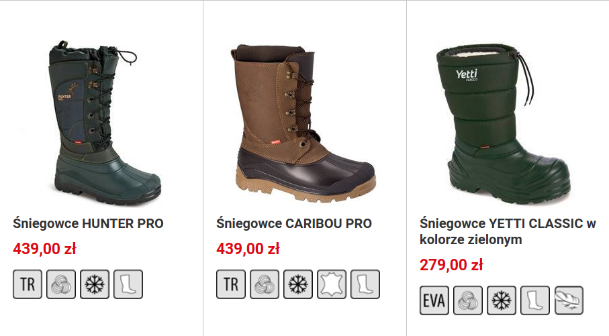Open the Śniegowce CARIBOU PRO product link
The width and height of the screenshot is (609, 336).
click(x=294, y=224)
